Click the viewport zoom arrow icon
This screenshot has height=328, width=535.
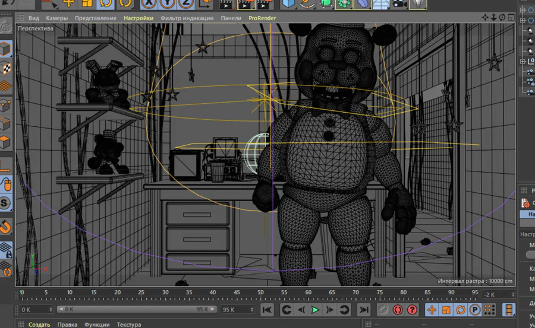tap(493, 17)
